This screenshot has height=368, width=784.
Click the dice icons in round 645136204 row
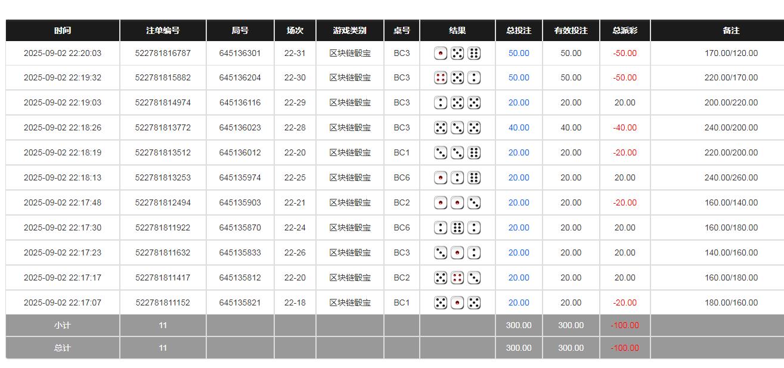[457, 78]
